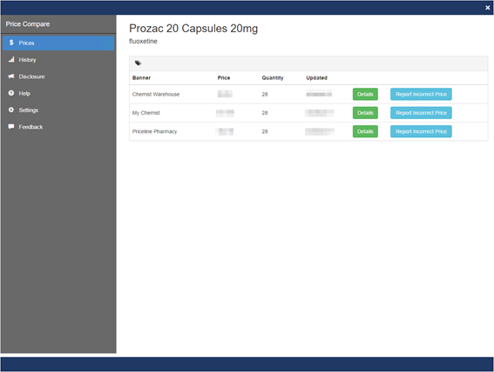Select the Chemist Warehouse banner name
Screen dimensions: 494x372
pos(156,94)
